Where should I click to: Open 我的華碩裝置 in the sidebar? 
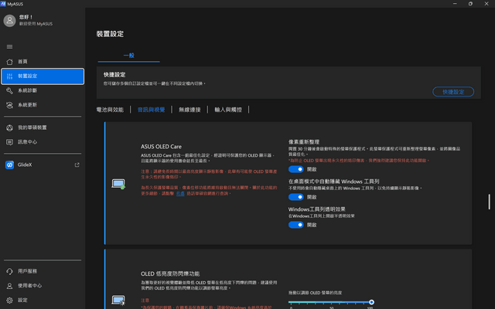click(43, 127)
